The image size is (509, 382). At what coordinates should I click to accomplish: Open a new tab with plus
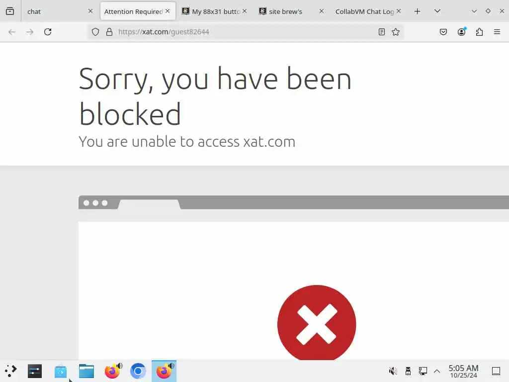point(417,11)
